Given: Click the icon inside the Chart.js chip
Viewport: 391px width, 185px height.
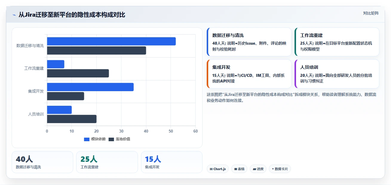Looking at the screenshot, I should click(x=211, y=169).
